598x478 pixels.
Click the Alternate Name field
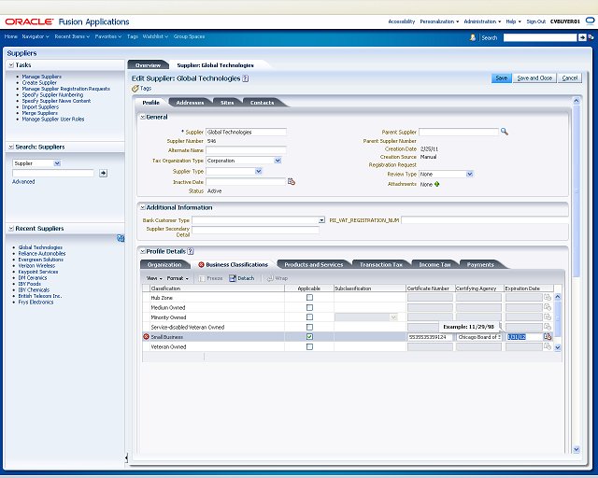point(246,150)
